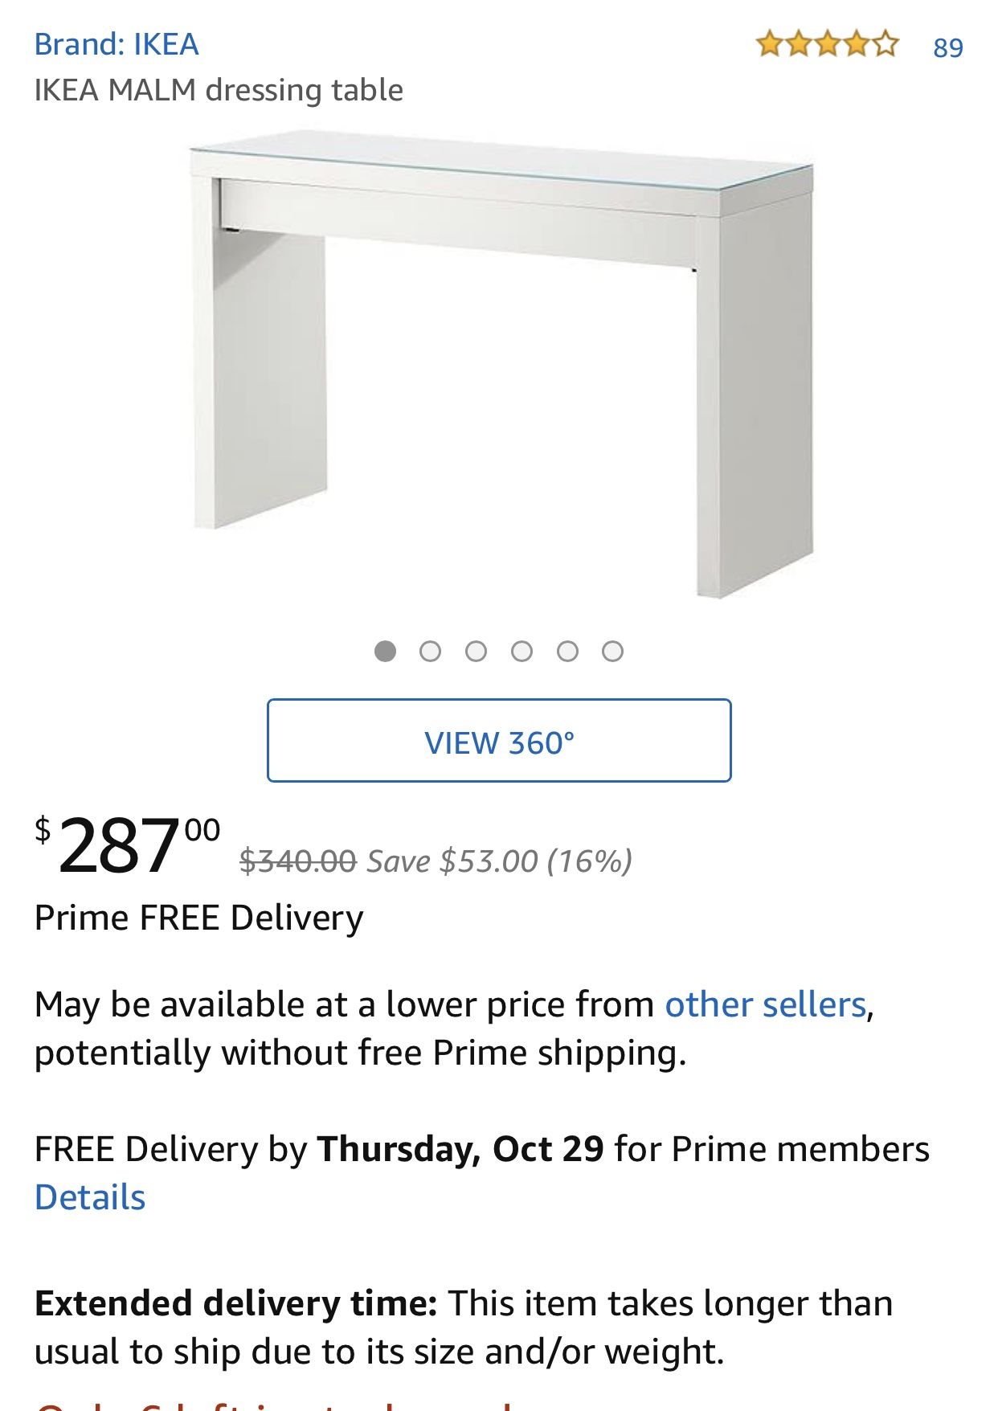
Task: Tap the Extended delivery time notice
Action: tap(463, 1327)
